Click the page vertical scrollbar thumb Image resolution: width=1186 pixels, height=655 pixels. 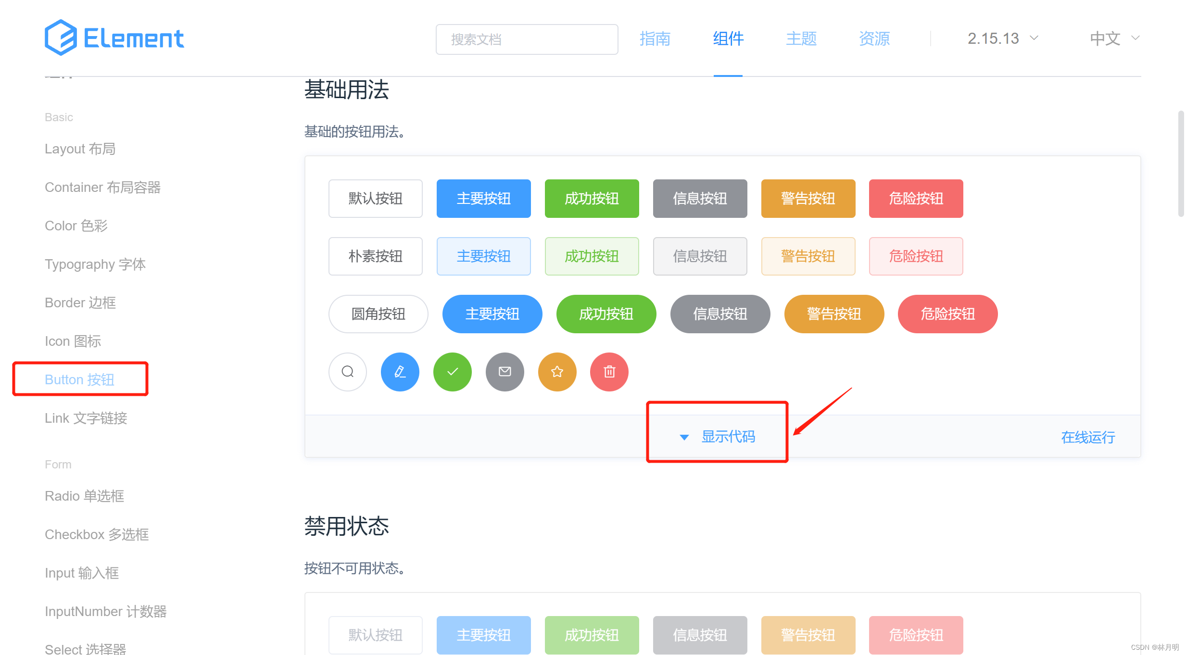pyautogui.click(x=1181, y=164)
